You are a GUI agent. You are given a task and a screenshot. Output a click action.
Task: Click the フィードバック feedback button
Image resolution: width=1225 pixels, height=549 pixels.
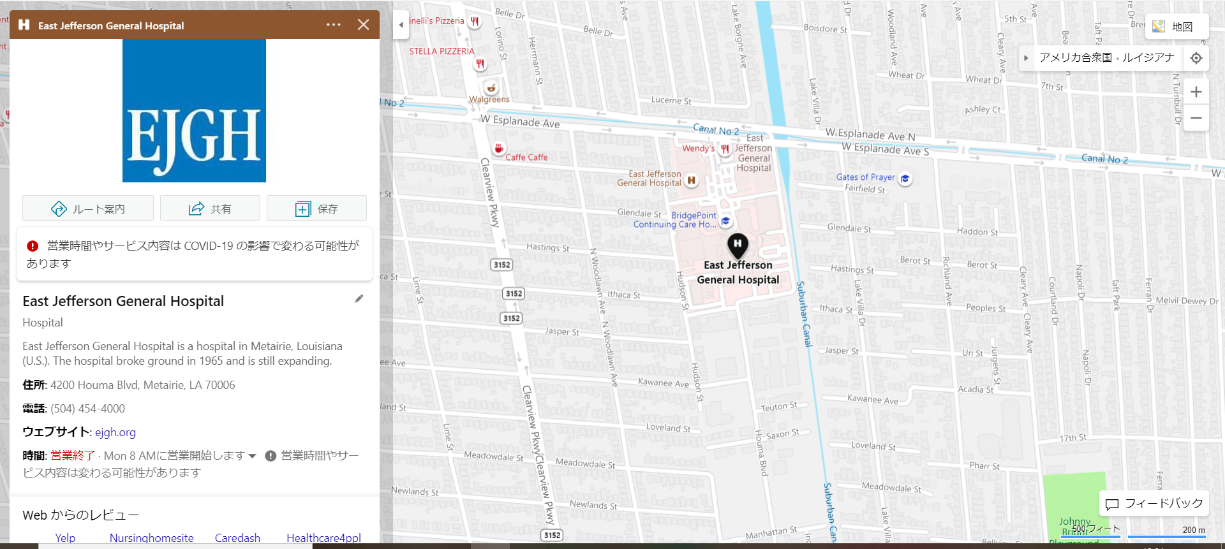[1154, 504]
